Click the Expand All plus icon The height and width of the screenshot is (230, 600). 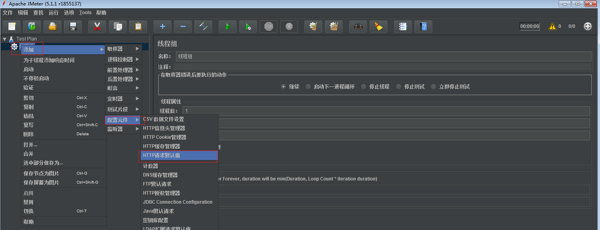(163, 27)
